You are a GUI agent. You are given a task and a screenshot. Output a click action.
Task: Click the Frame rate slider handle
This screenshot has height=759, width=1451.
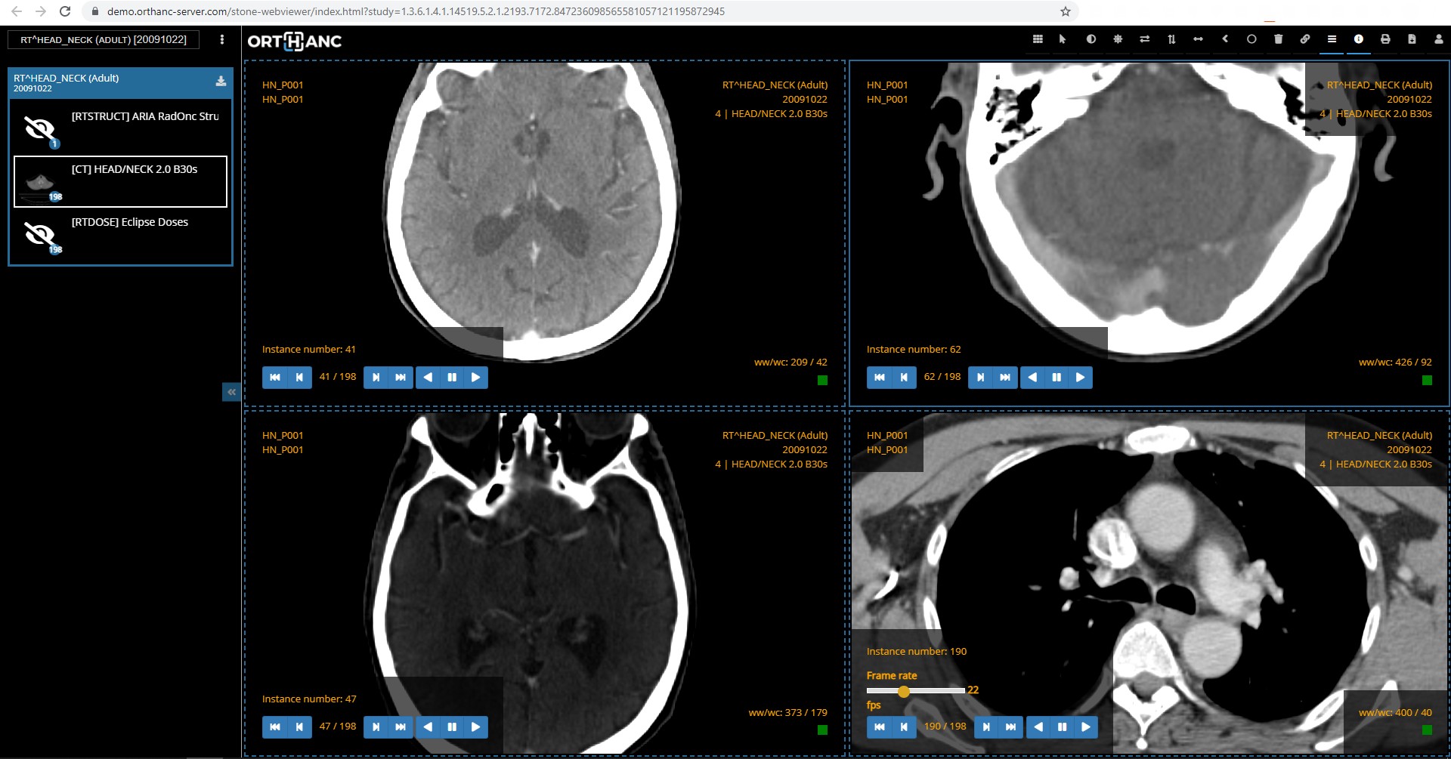(903, 691)
